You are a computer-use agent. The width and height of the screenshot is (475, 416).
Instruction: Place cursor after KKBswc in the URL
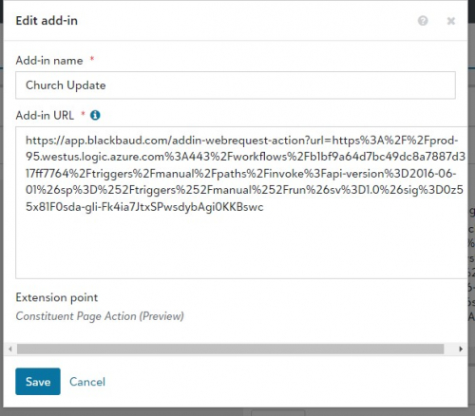click(x=264, y=207)
